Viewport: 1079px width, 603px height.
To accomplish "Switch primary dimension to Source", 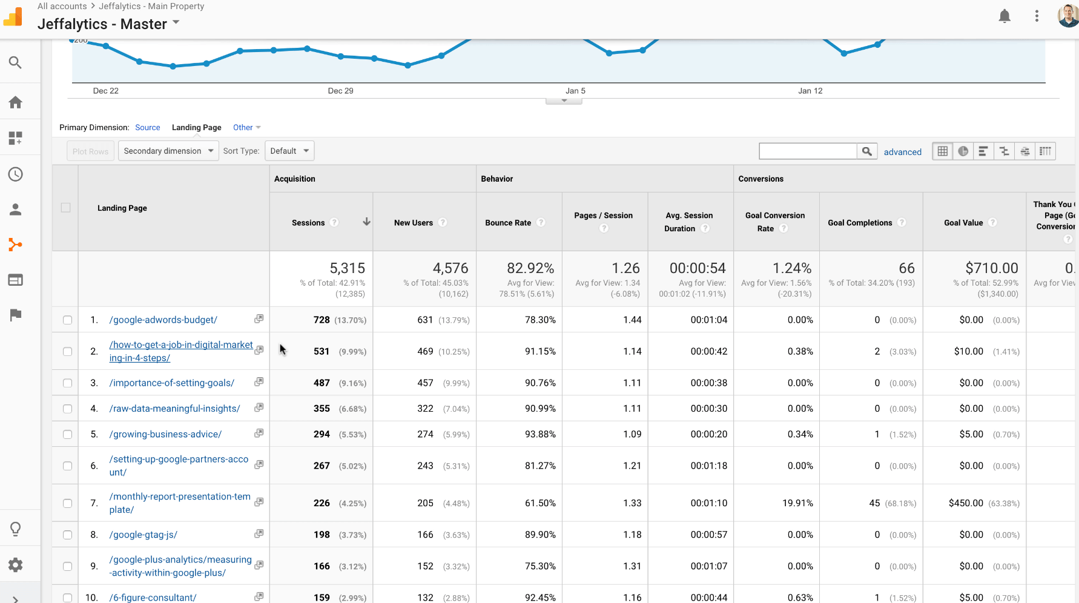I will tap(147, 127).
